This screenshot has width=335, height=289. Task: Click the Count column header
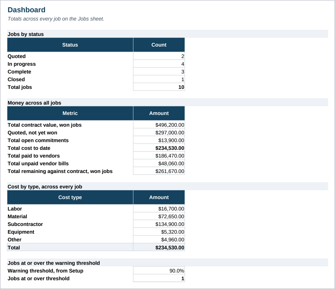click(159, 45)
